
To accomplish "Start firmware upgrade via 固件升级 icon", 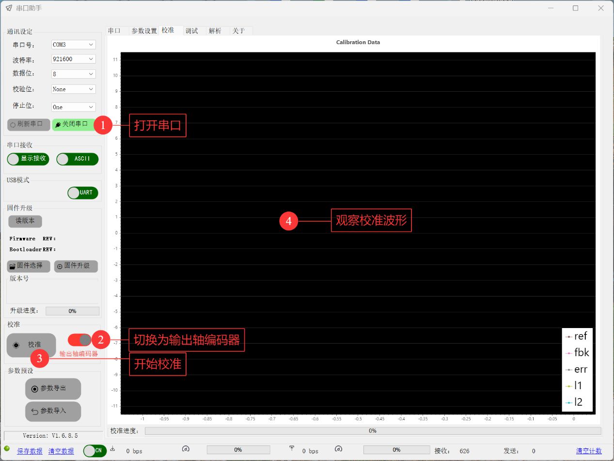I will (76, 266).
